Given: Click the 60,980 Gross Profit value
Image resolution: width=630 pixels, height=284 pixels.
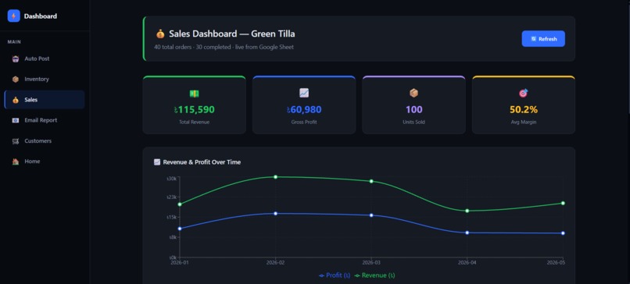Looking at the screenshot, I should 304,109.
